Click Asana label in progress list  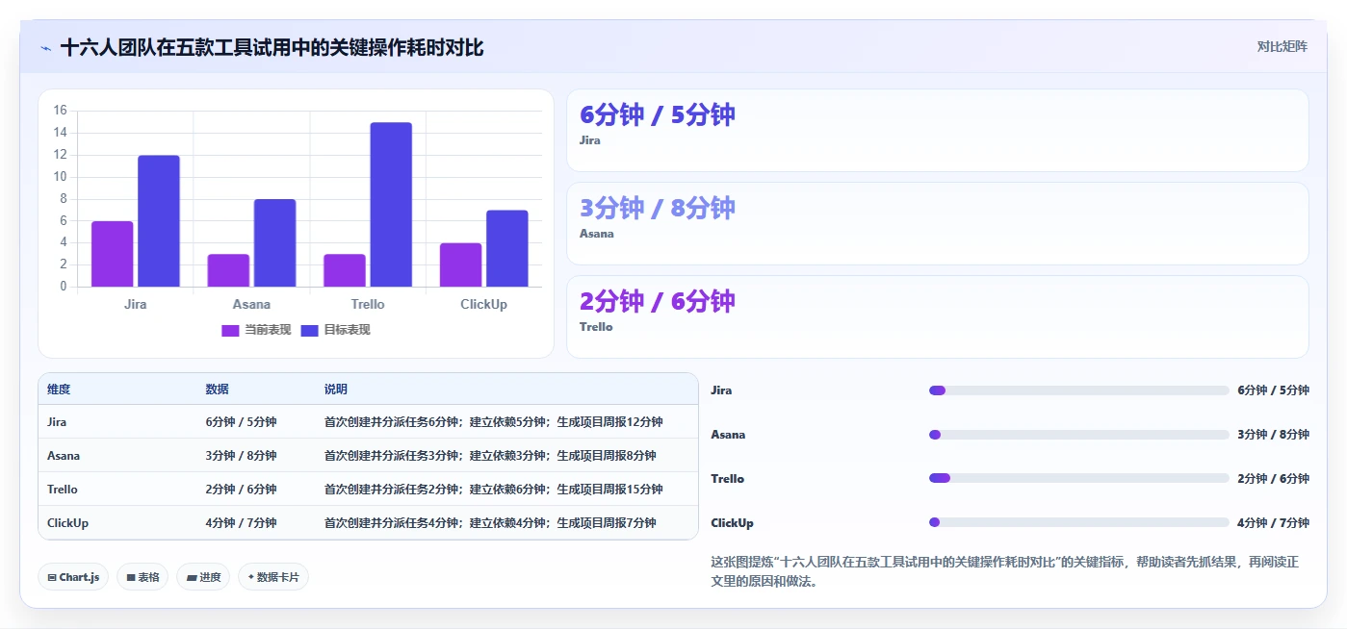[x=728, y=435]
